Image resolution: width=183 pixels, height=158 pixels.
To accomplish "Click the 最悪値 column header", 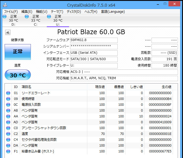I will [x=116, y=87].
